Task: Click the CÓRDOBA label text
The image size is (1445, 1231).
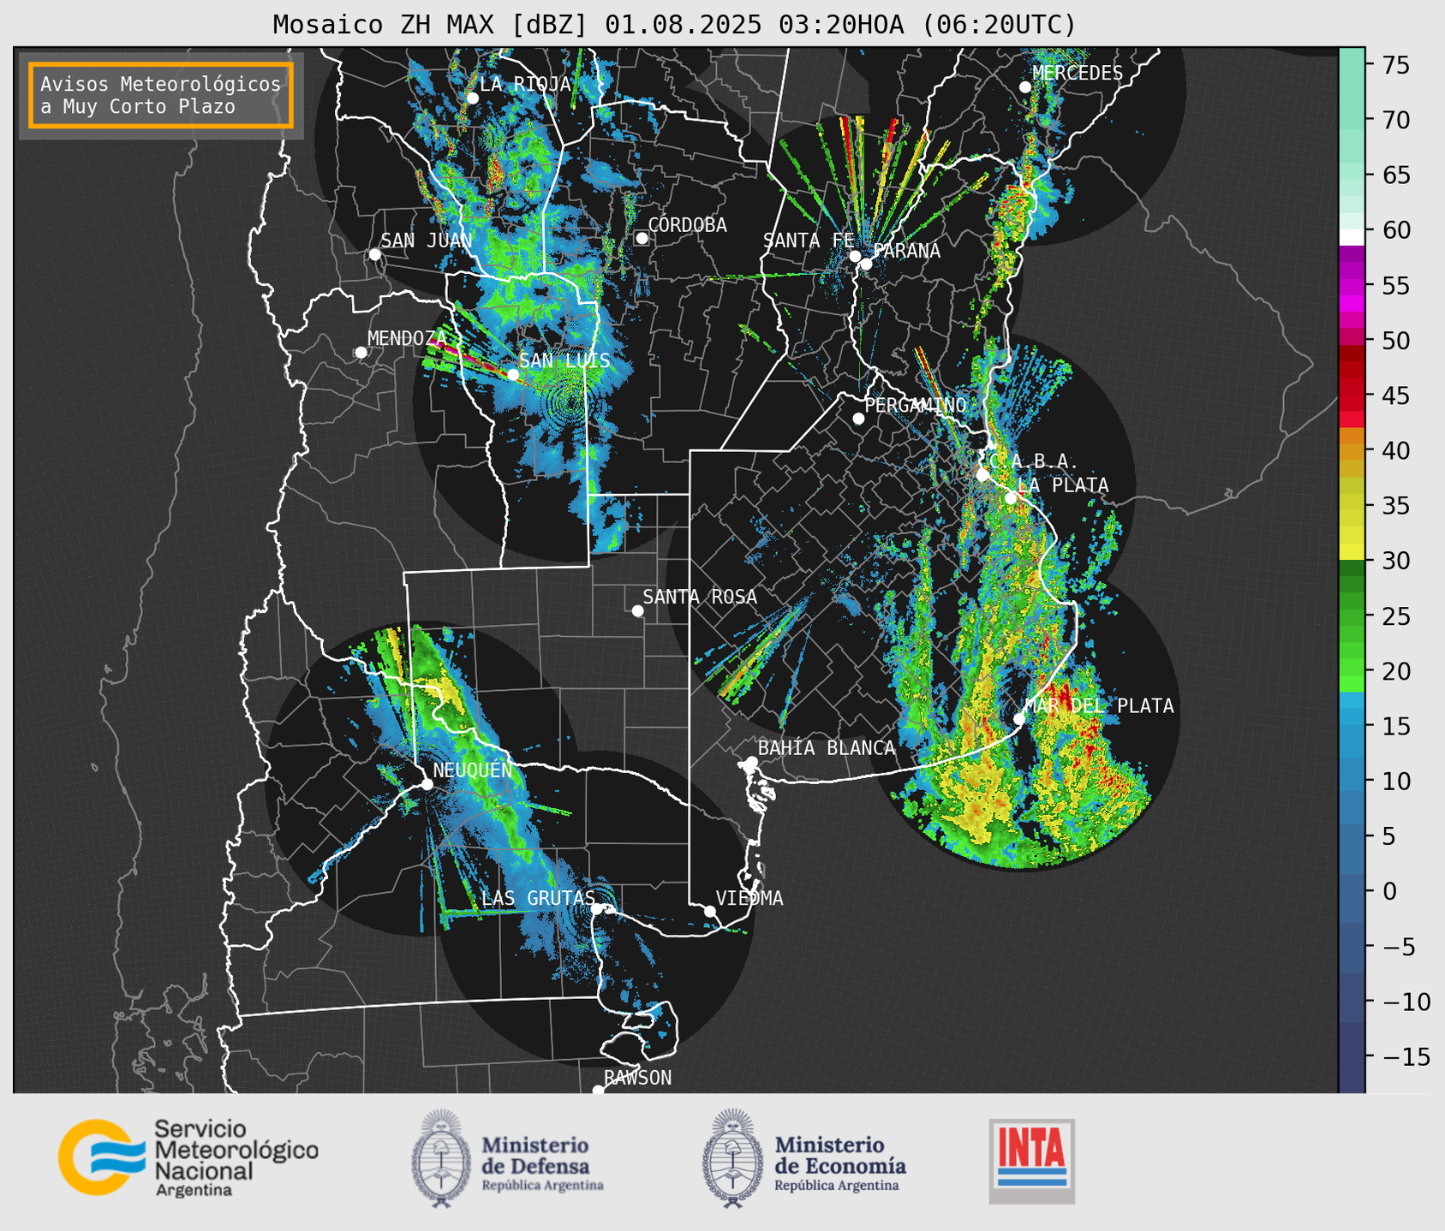Action: tap(687, 224)
